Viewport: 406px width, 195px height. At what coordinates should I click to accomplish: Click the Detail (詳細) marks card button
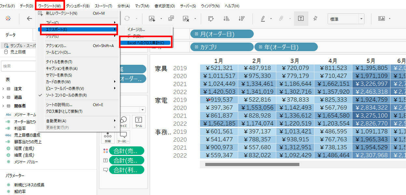[108, 137]
